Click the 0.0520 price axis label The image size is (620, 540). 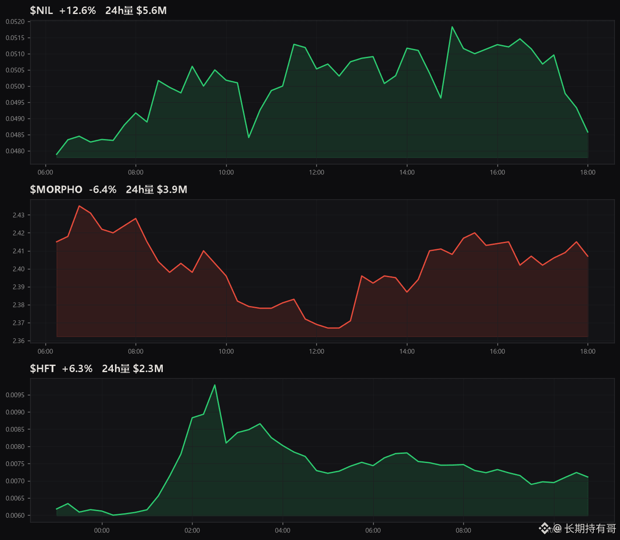tap(15, 21)
